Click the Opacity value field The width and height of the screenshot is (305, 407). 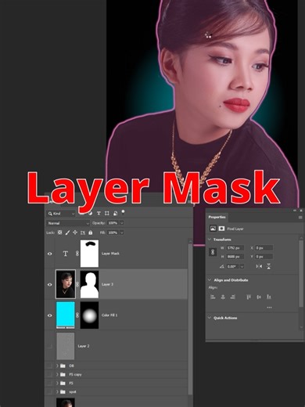[x=113, y=223]
